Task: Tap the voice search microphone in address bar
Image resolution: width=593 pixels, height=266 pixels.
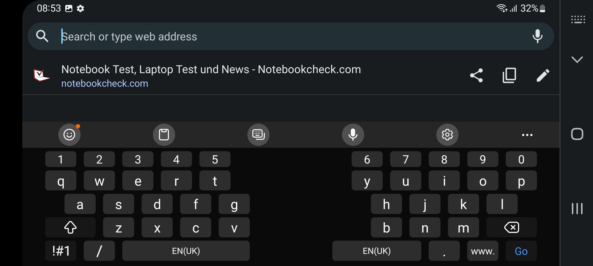Action: tap(537, 36)
